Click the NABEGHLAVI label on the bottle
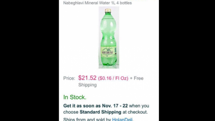The image size is (215, 121). click(x=107, y=52)
